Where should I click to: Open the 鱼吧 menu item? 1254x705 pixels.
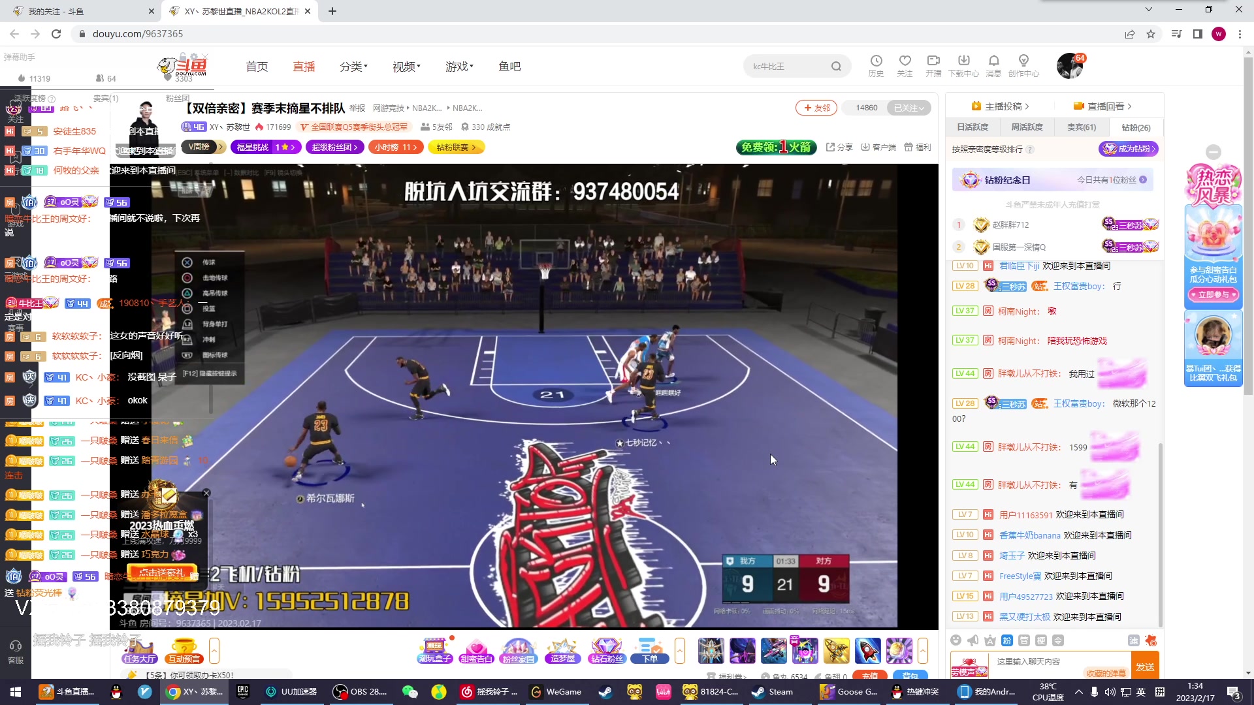point(509,67)
